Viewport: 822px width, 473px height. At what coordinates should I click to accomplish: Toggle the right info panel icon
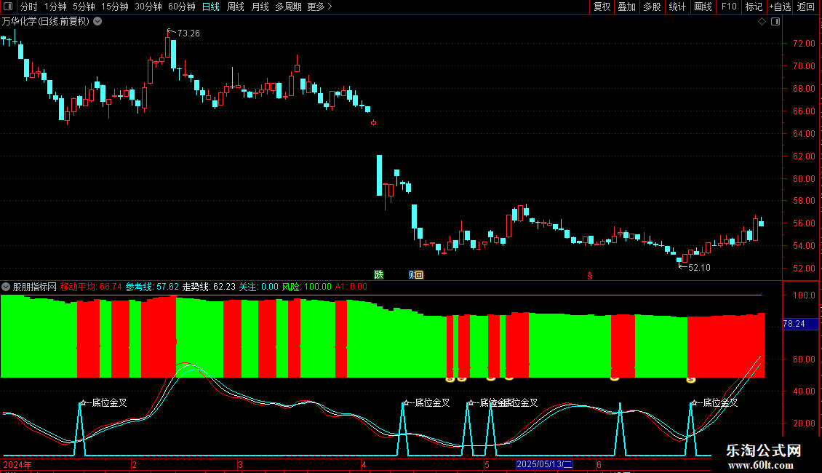[775, 22]
